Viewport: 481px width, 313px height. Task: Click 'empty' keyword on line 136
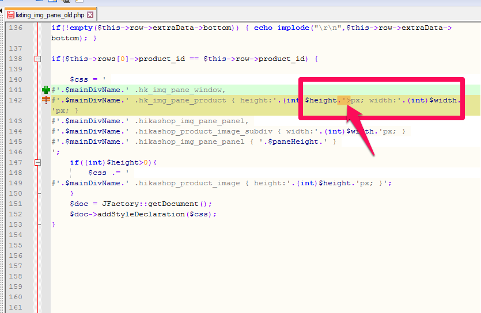click(x=81, y=28)
